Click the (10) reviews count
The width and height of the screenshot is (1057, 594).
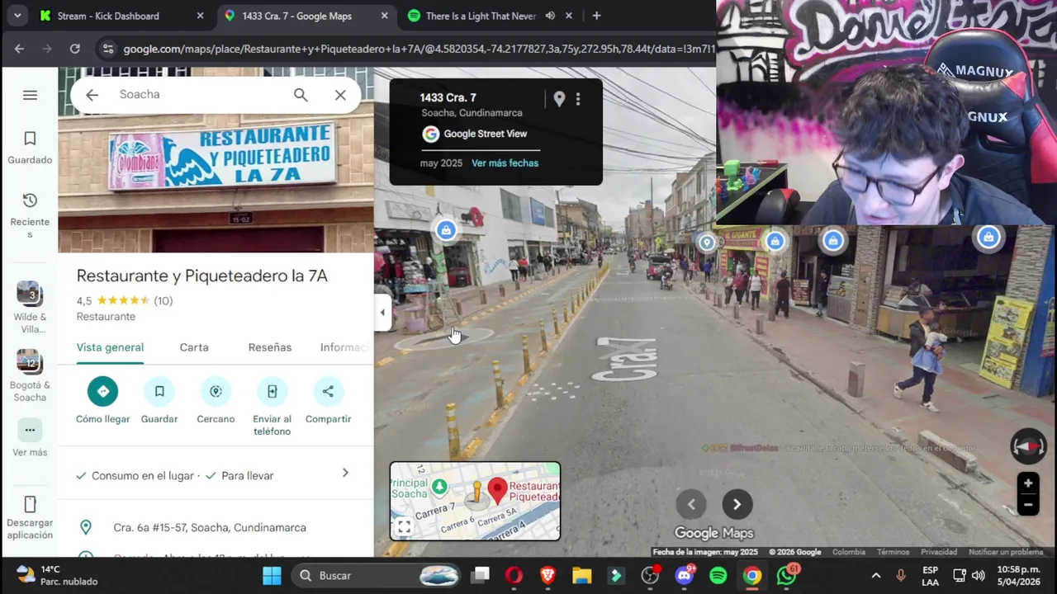tap(164, 301)
